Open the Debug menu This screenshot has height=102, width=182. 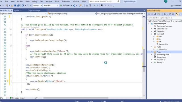point(35,1)
